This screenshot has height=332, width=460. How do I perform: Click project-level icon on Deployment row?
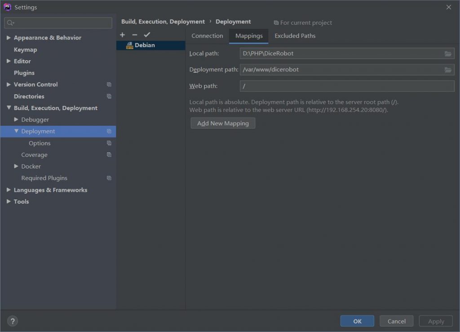pos(109,131)
